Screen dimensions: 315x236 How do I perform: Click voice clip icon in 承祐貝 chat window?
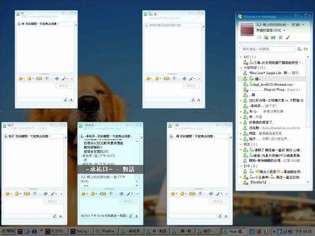point(111,193)
